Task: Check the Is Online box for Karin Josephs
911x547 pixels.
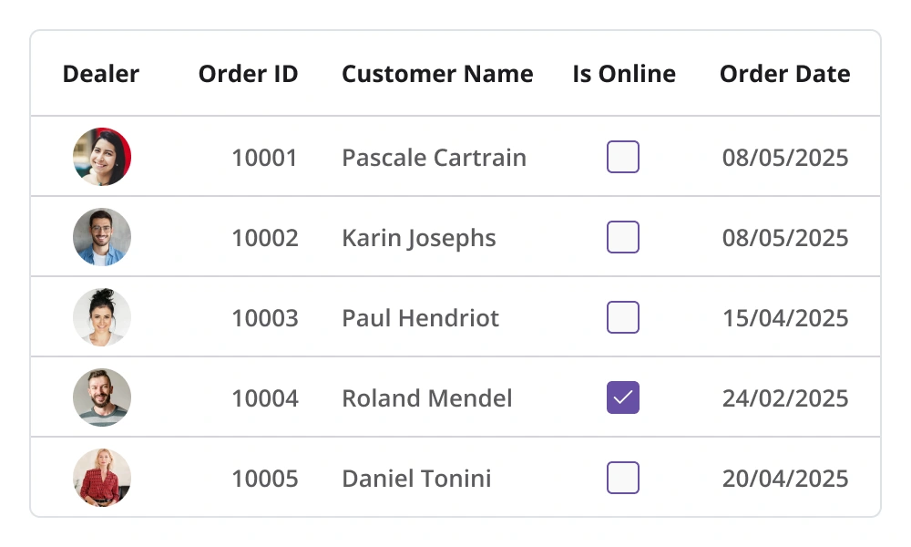Action: click(x=623, y=237)
